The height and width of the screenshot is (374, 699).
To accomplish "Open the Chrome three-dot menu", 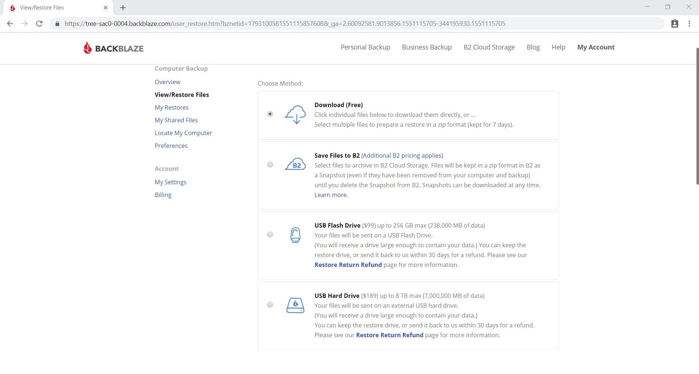I will [689, 24].
